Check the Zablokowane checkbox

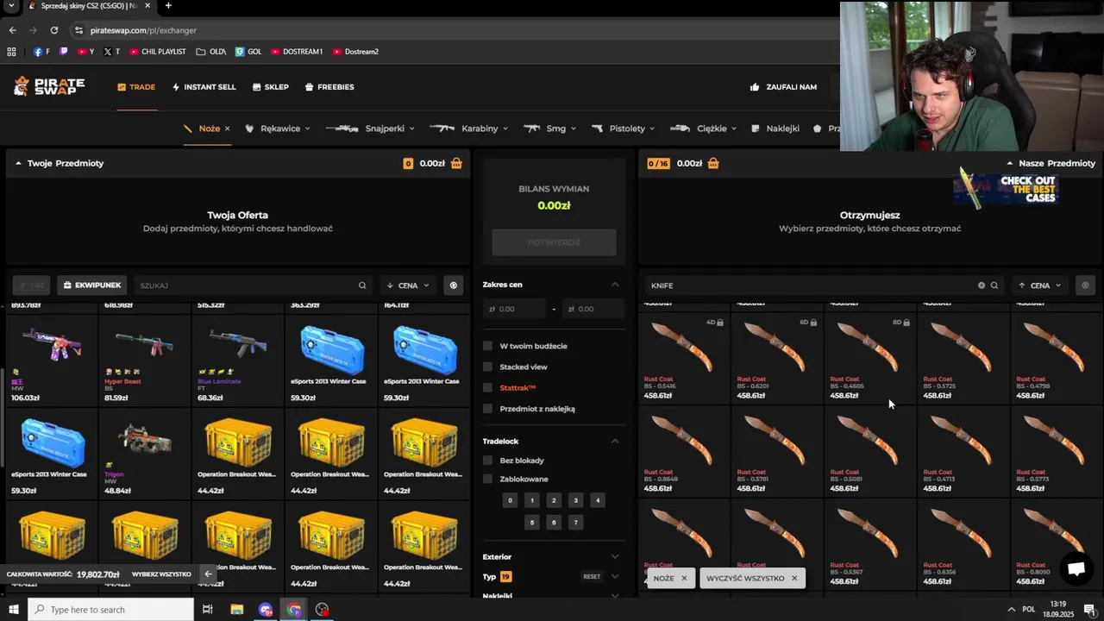(x=487, y=479)
